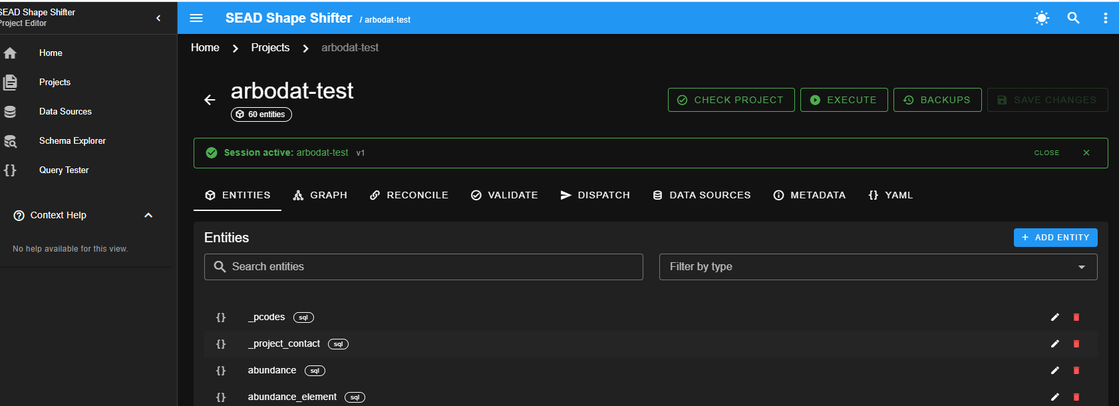Open Schema Explorer in the sidebar
Image resolution: width=1119 pixels, height=406 pixels.
pos(72,141)
